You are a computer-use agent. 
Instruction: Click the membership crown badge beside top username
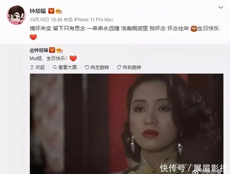(x=59, y=11)
